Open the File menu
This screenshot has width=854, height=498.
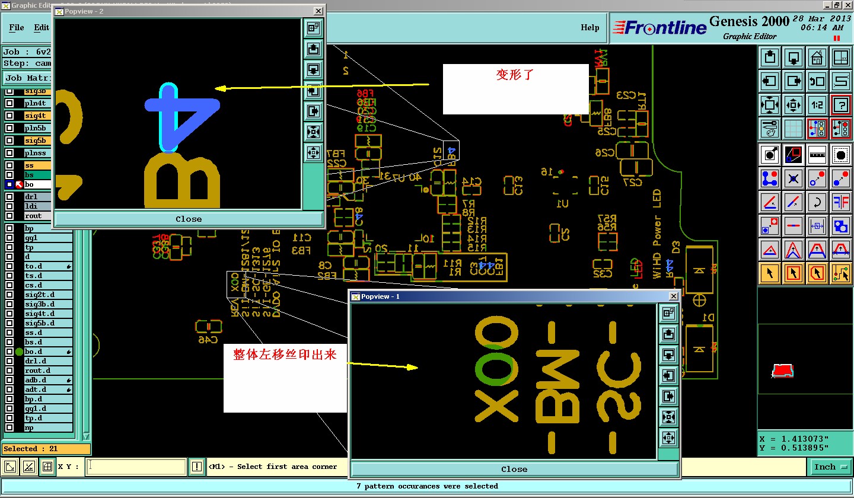pyautogui.click(x=17, y=27)
